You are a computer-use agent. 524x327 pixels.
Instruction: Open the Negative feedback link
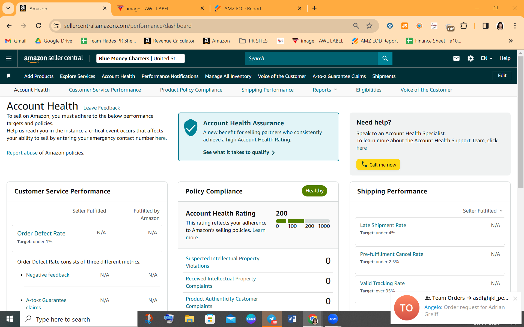point(48,275)
